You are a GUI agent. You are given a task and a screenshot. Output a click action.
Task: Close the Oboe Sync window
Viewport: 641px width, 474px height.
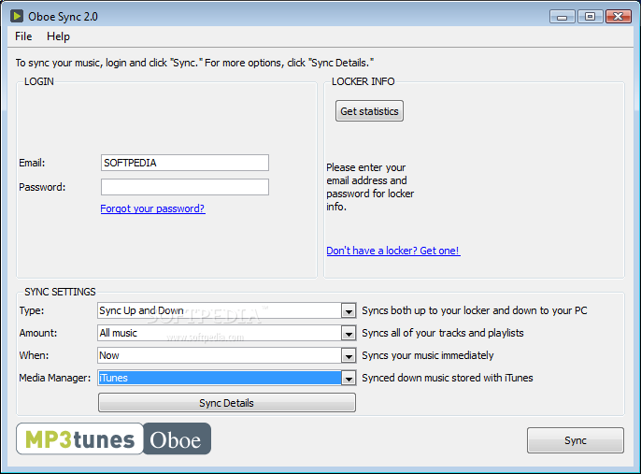point(619,17)
